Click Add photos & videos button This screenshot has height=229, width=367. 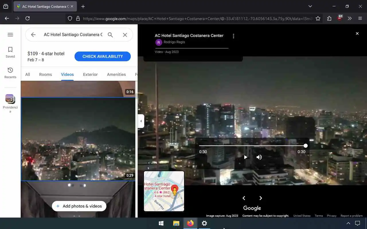click(79, 206)
